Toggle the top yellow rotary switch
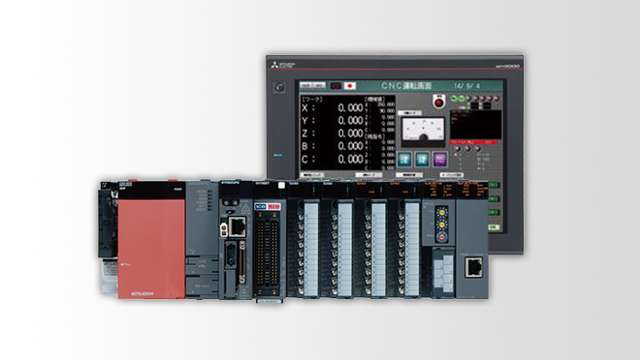The width and height of the screenshot is (640, 360). [441, 213]
